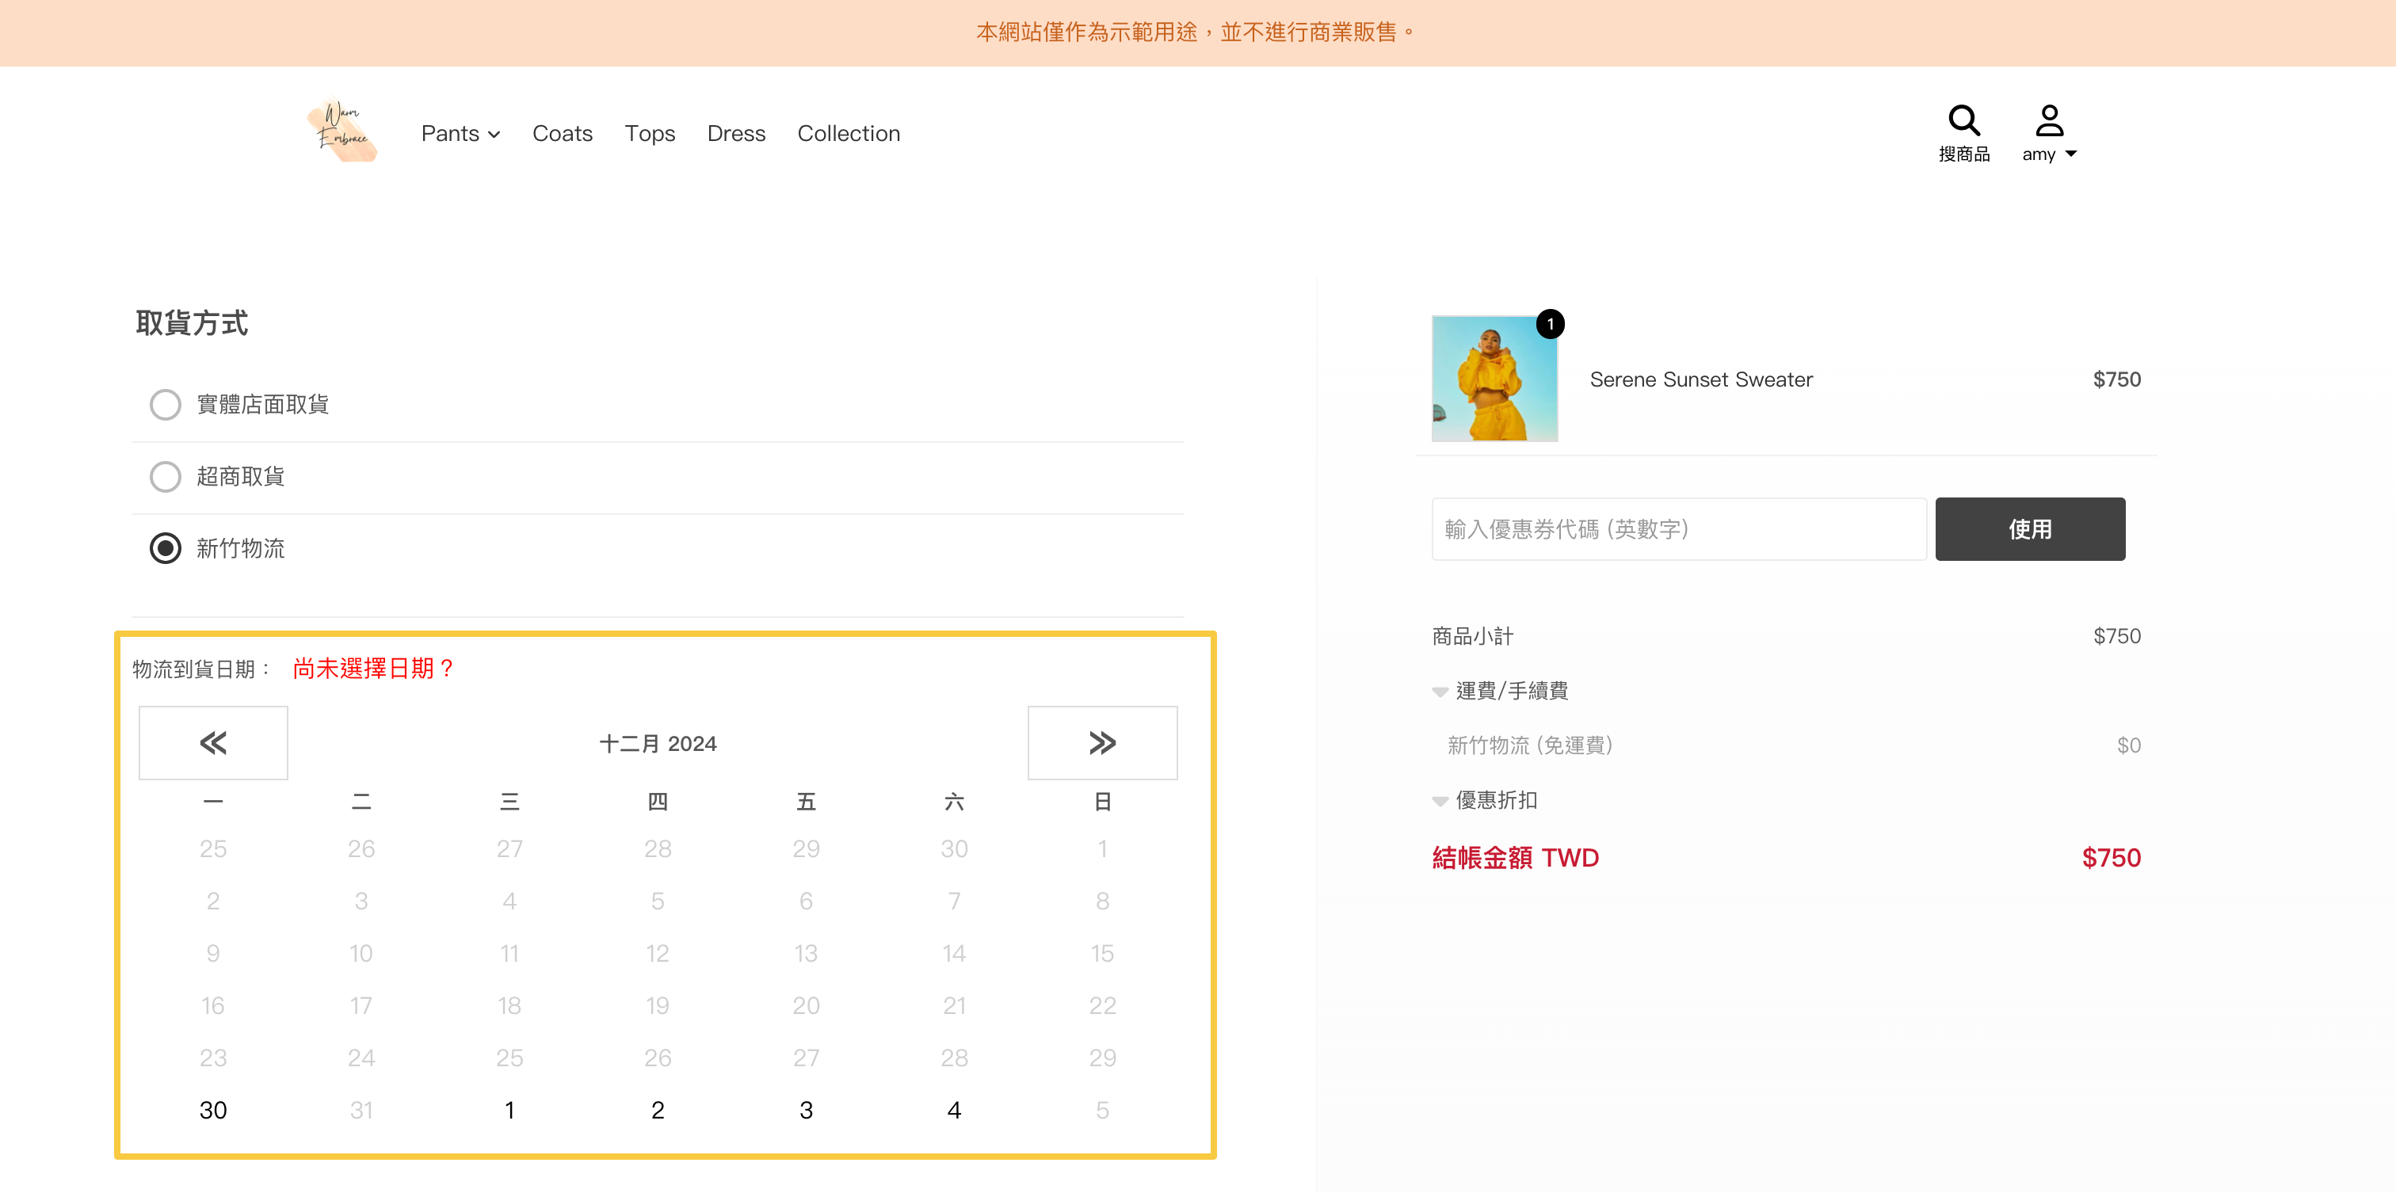Click the coupon code input field
The height and width of the screenshot is (1193, 2396).
pyautogui.click(x=1678, y=529)
